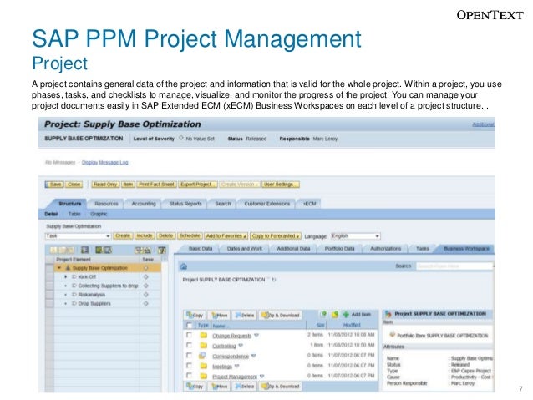Select the Dates and Work tab
Screen dimensions: 533x400
[245, 248]
